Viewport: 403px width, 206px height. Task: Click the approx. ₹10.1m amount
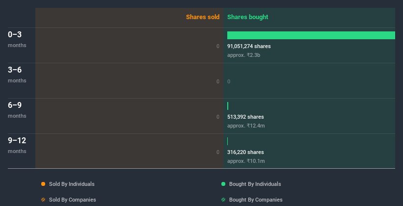click(x=246, y=161)
